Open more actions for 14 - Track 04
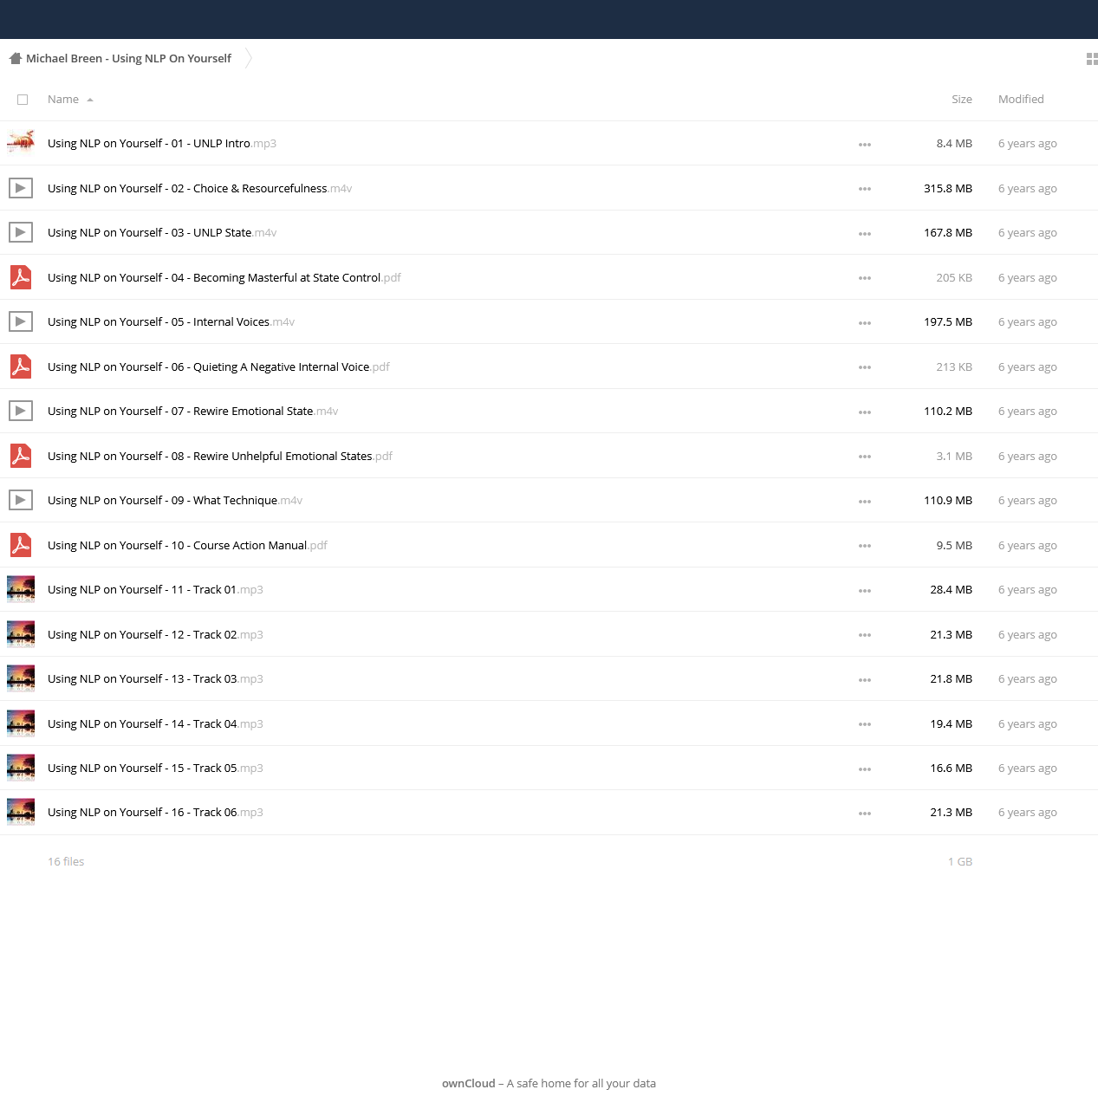The width and height of the screenshot is (1098, 1109). tap(865, 724)
